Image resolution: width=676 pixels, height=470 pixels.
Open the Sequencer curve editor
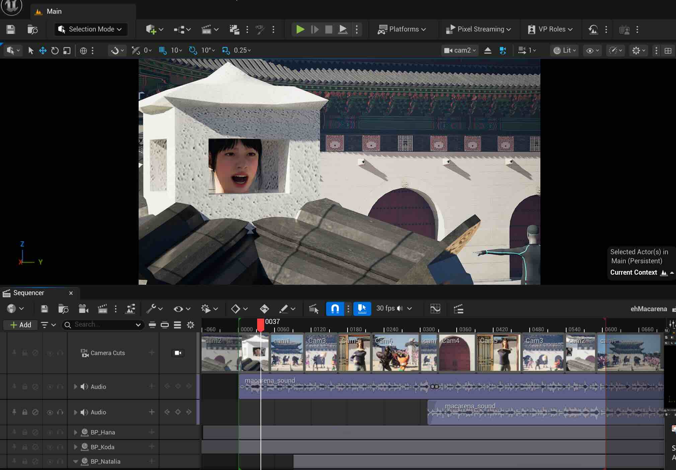[x=435, y=309]
